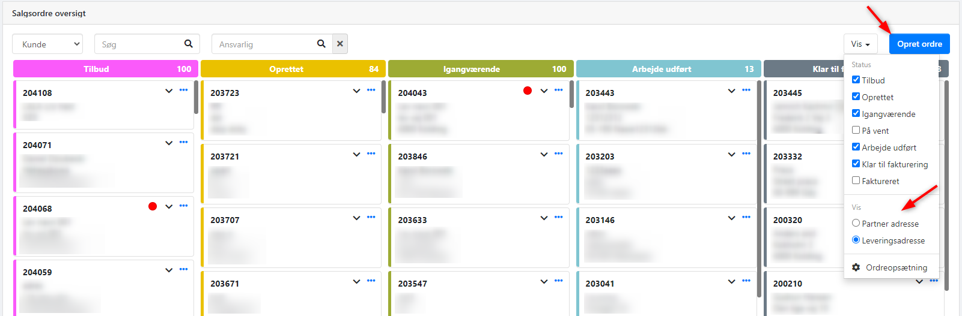Click the Vis dropdown button
The image size is (962, 316).
pos(860,44)
